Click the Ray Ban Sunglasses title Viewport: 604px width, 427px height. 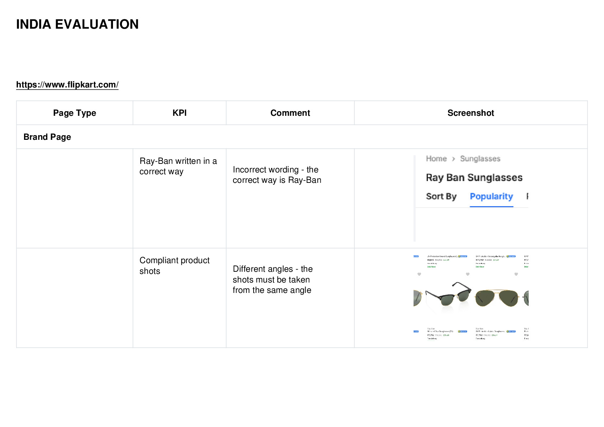click(x=474, y=177)
